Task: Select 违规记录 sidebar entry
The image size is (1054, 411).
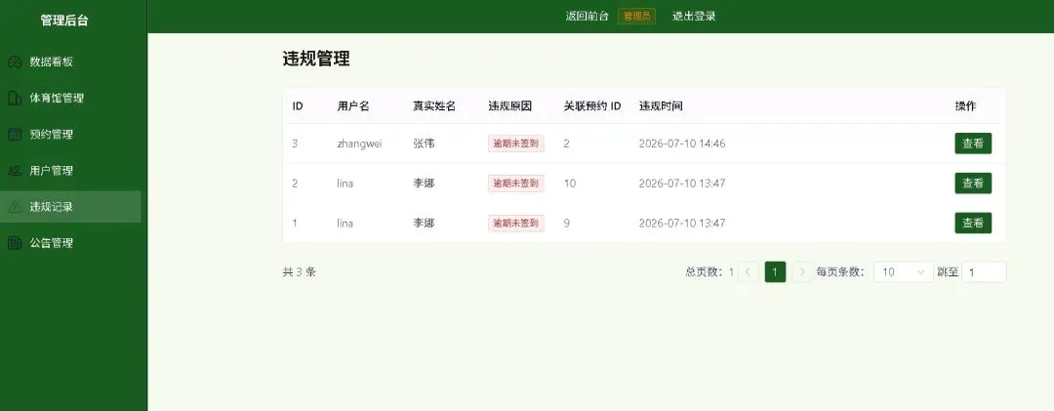Action: tap(70, 207)
